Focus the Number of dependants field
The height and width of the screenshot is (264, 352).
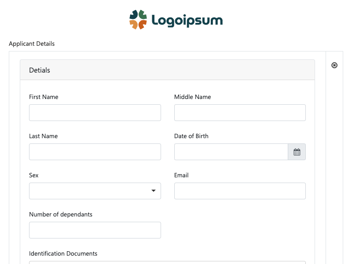(x=95, y=230)
